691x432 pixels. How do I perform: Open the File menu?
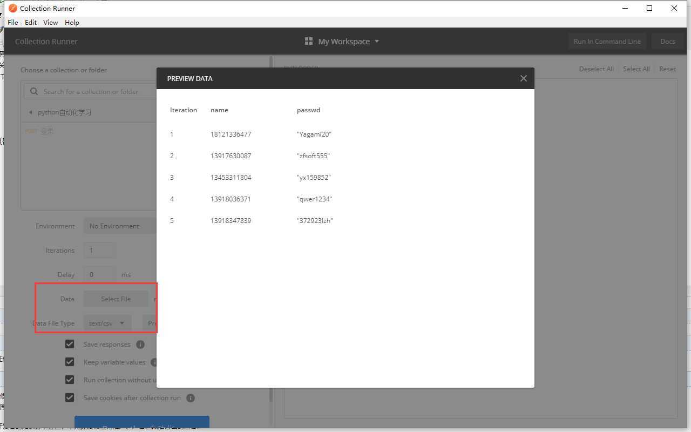(13, 23)
